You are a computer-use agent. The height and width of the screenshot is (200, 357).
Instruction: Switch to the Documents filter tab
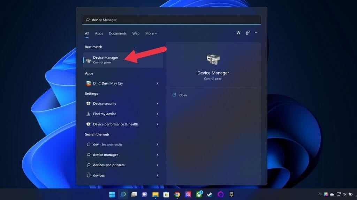tap(117, 33)
